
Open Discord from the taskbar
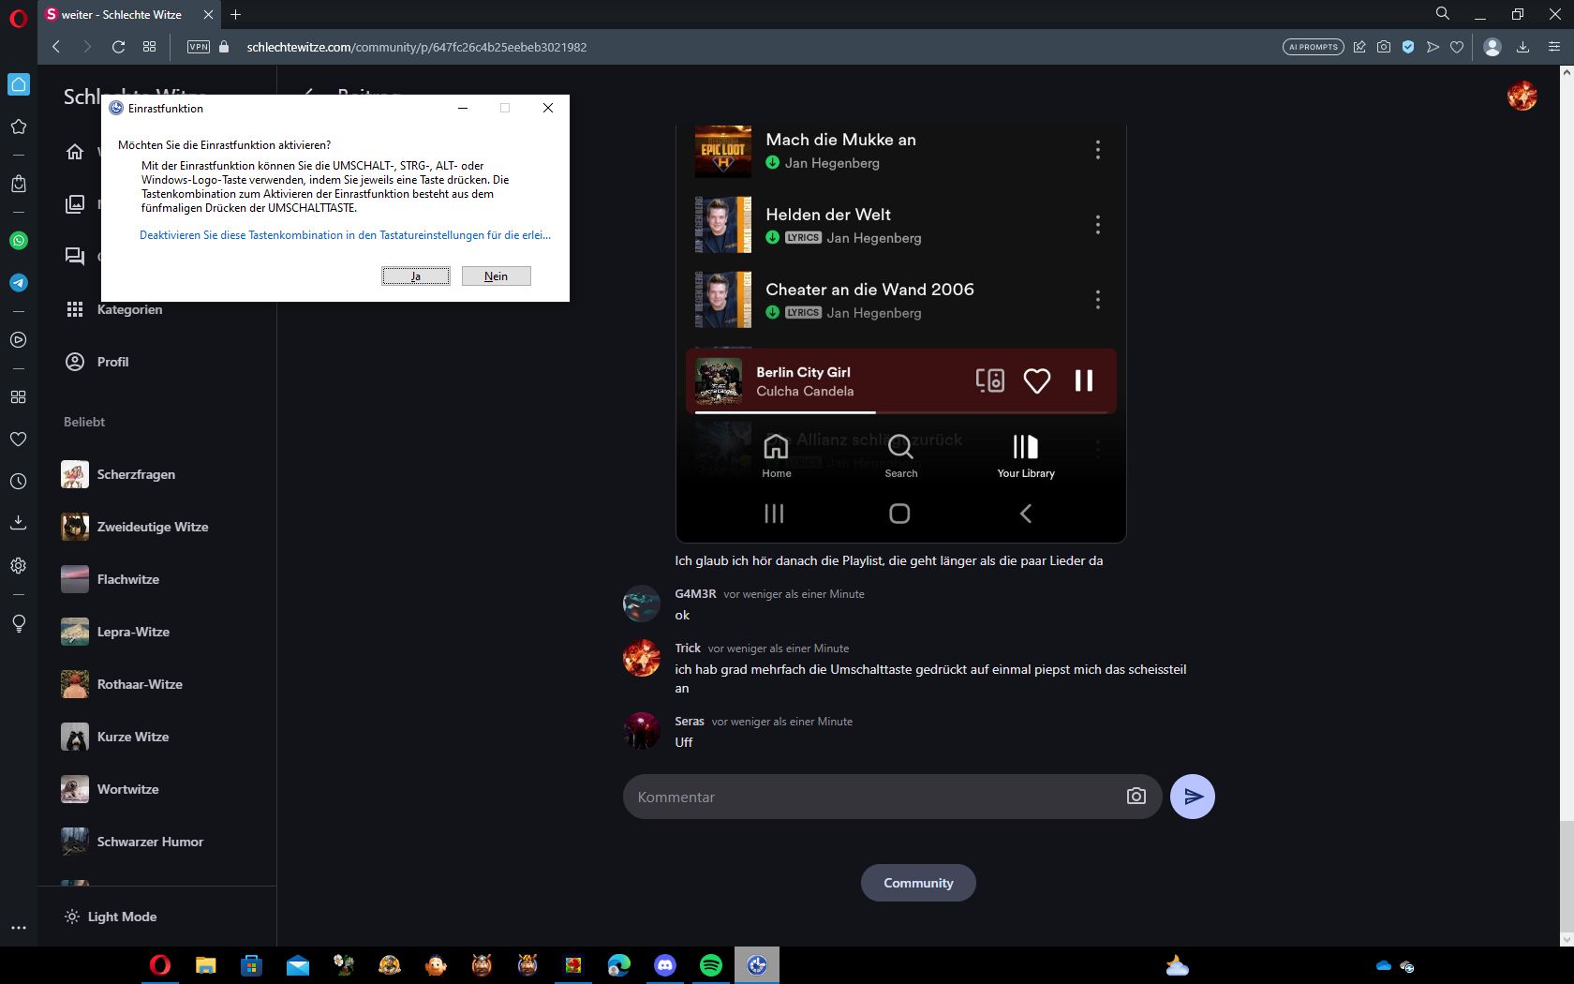pos(665,965)
